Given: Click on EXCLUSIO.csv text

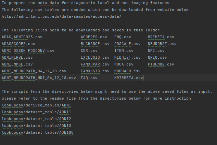Looking at the screenshot, I should [x=95, y=58].
